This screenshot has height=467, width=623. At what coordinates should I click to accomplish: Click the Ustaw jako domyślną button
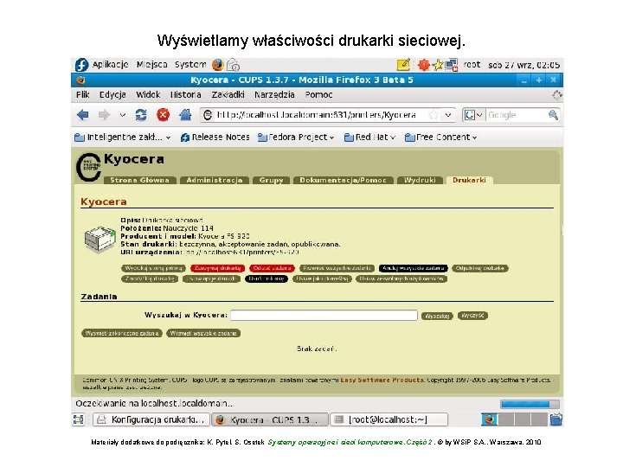pos(322,278)
